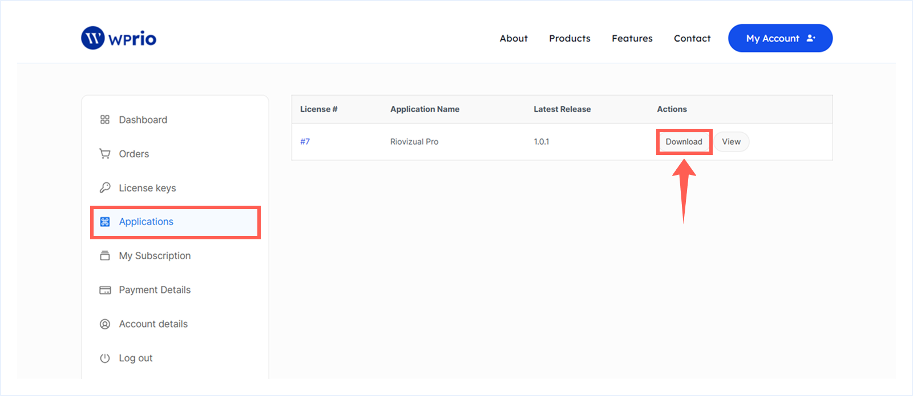Select Contact in the header navigation
The width and height of the screenshot is (913, 396).
click(x=692, y=38)
